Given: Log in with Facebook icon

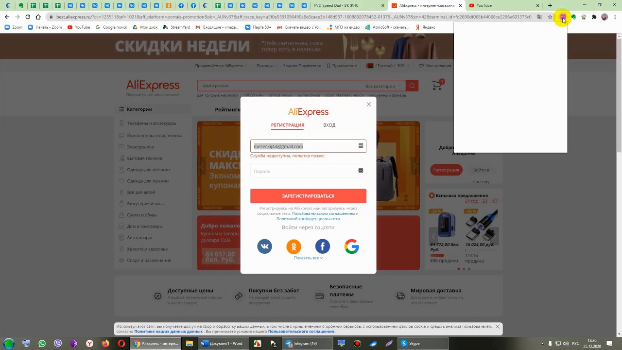Looking at the screenshot, I should [323, 246].
